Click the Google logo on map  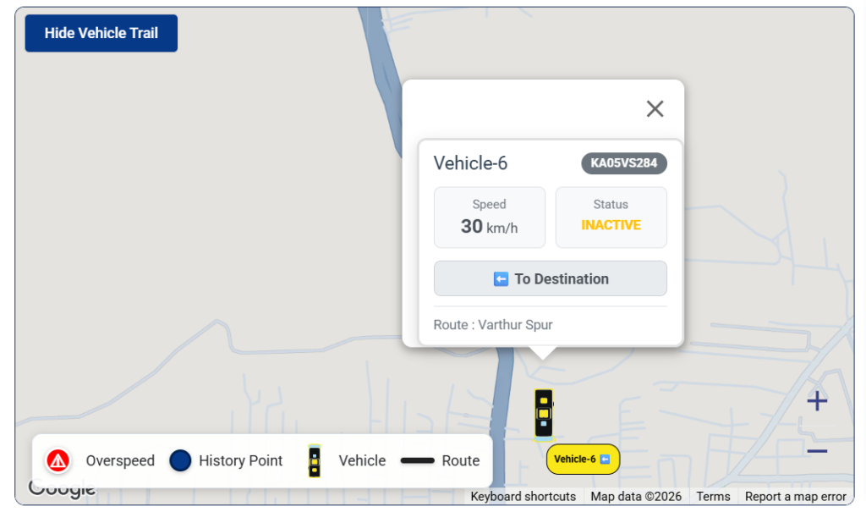pos(62,487)
